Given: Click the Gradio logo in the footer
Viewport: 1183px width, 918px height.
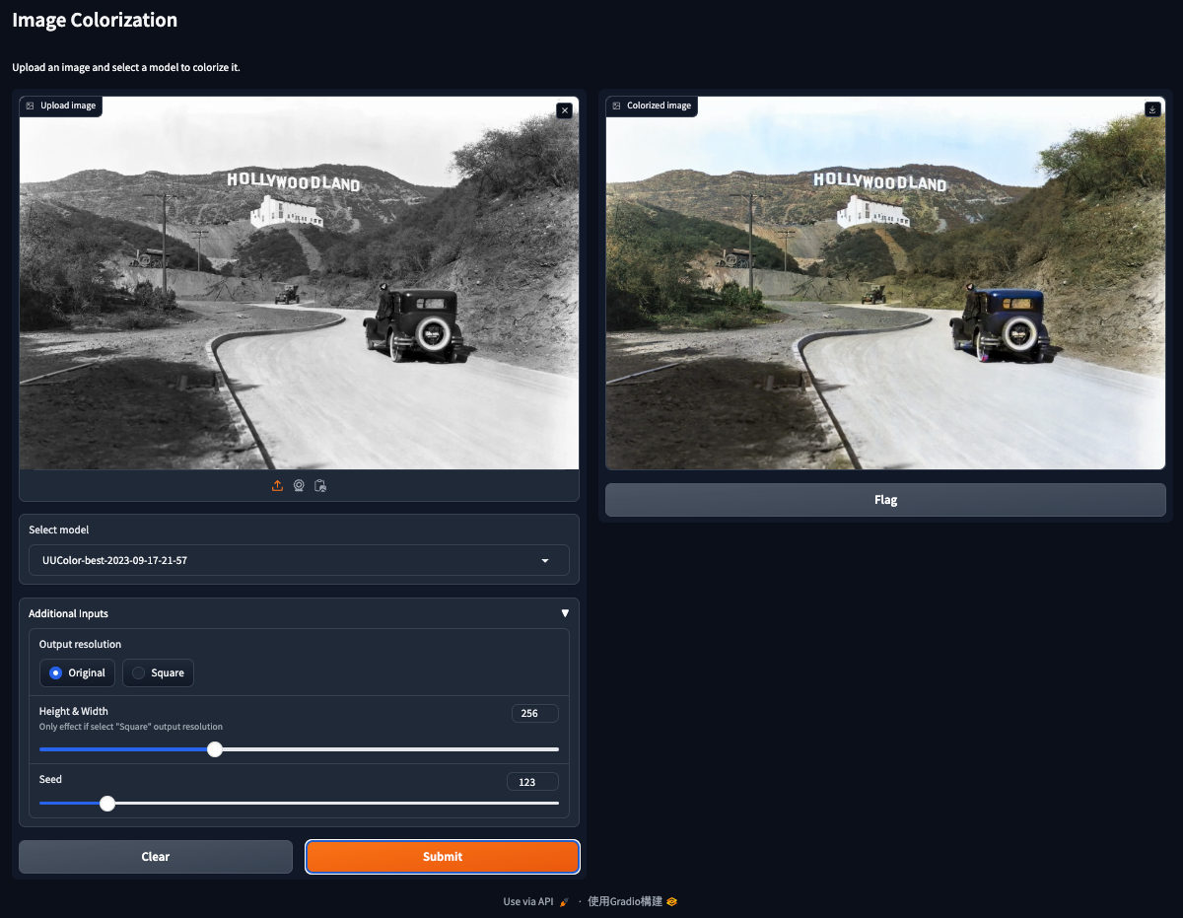Looking at the screenshot, I should (x=670, y=901).
